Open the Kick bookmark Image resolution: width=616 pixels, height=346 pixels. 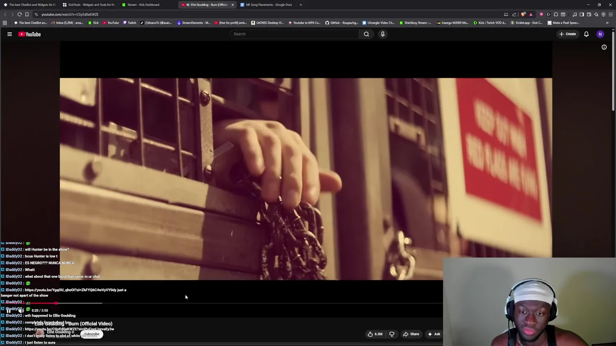(x=93, y=23)
